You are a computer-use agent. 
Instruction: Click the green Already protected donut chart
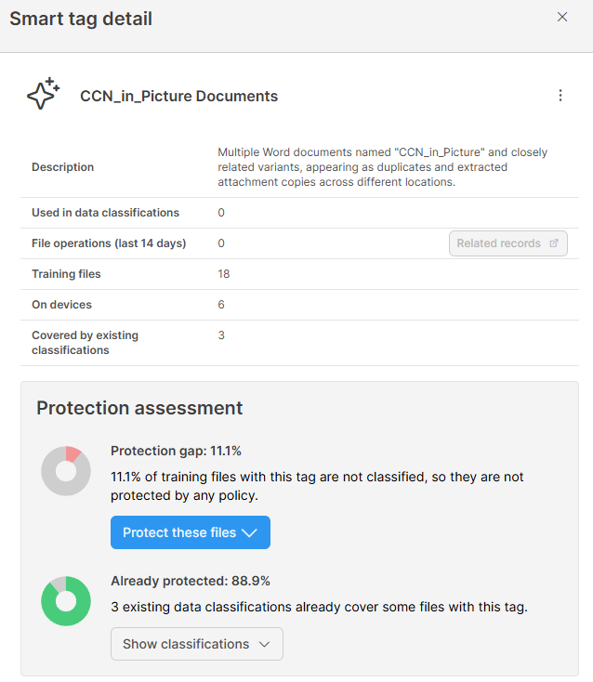[66, 601]
